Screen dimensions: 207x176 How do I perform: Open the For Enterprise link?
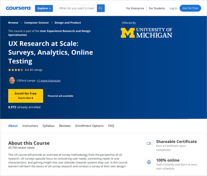[x=135, y=8]
